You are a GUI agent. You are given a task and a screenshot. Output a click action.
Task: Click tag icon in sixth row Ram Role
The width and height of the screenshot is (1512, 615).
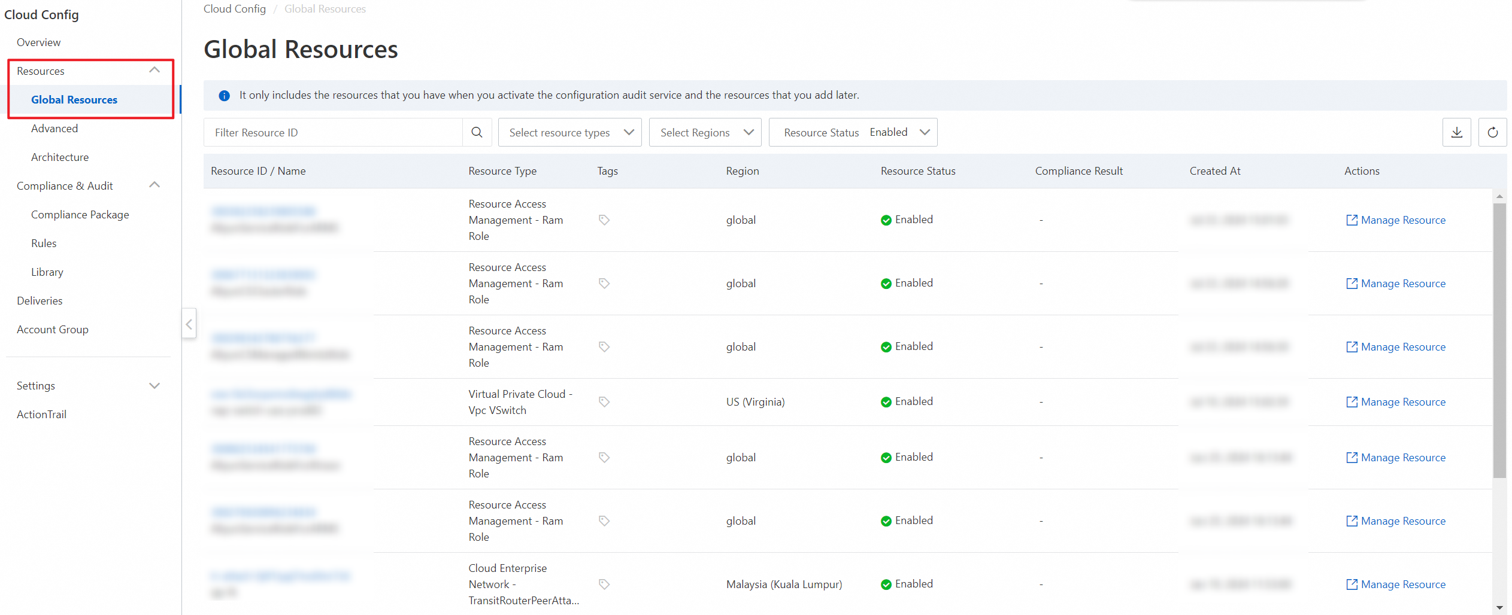[x=604, y=521]
